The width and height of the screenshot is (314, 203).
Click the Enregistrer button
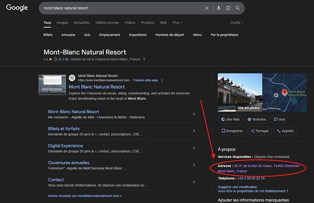[x=232, y=131]
